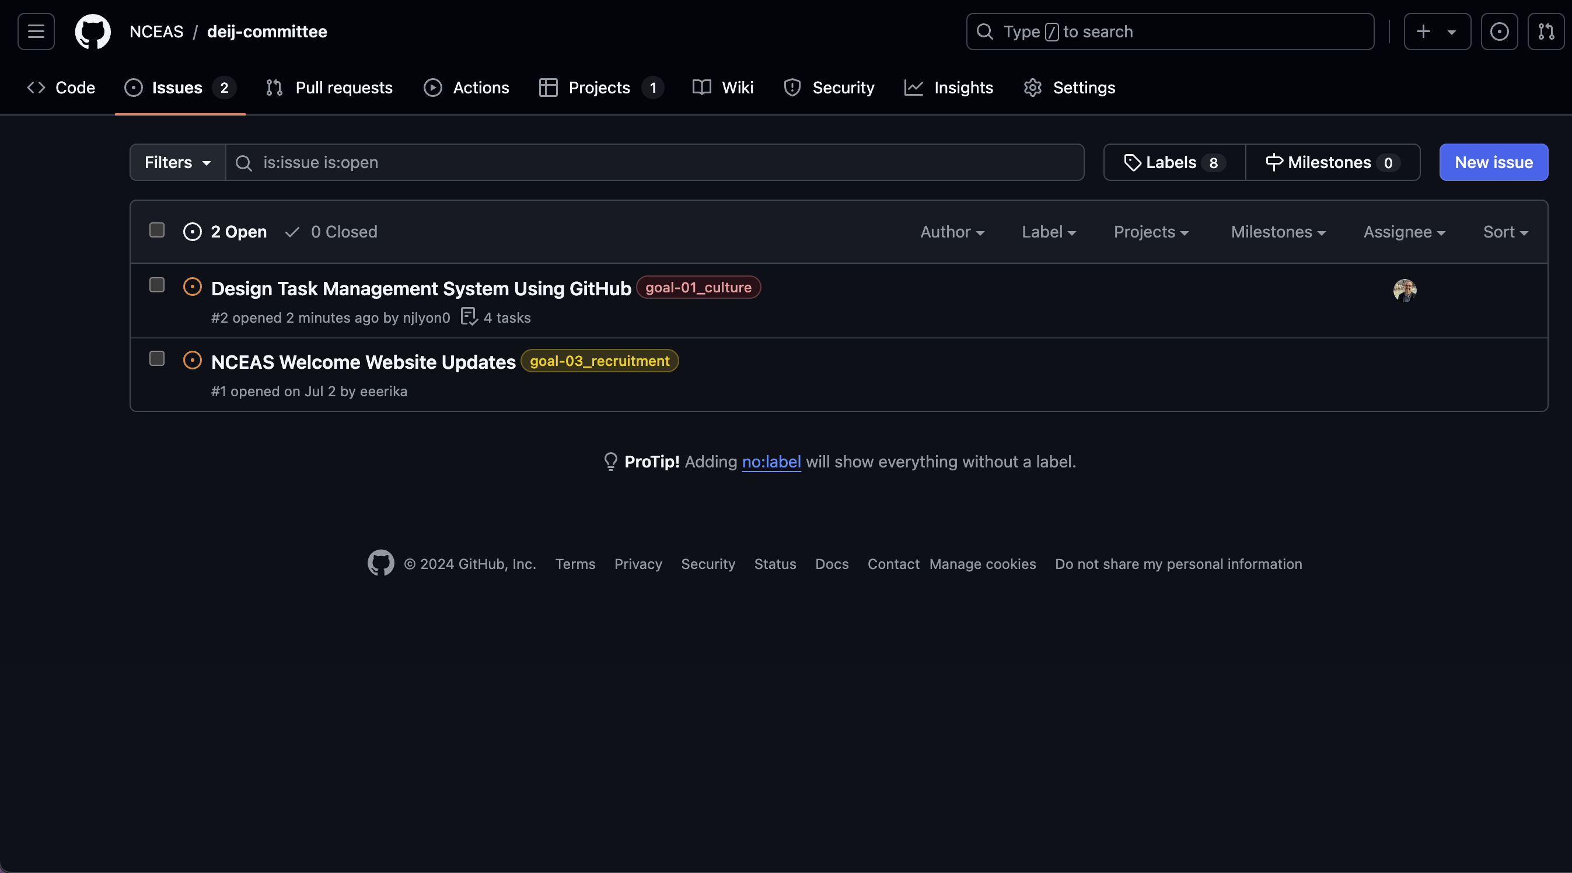Expand the Milestones filter dropdown
The height and width of the screenshot is (873, 1572).
[x=1278, y=232]
